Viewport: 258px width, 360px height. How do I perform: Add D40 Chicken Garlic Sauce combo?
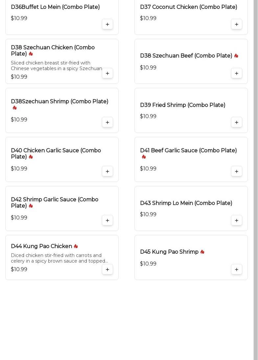tap(107, 171)
